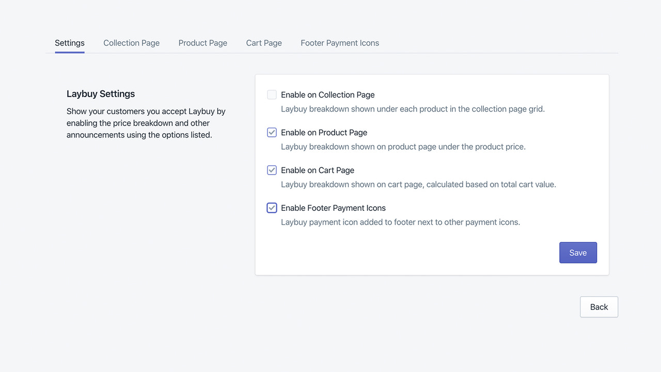The width and height of the screenshot is (661, 372).
Task: Click the Back button
Action: point(599,306)
